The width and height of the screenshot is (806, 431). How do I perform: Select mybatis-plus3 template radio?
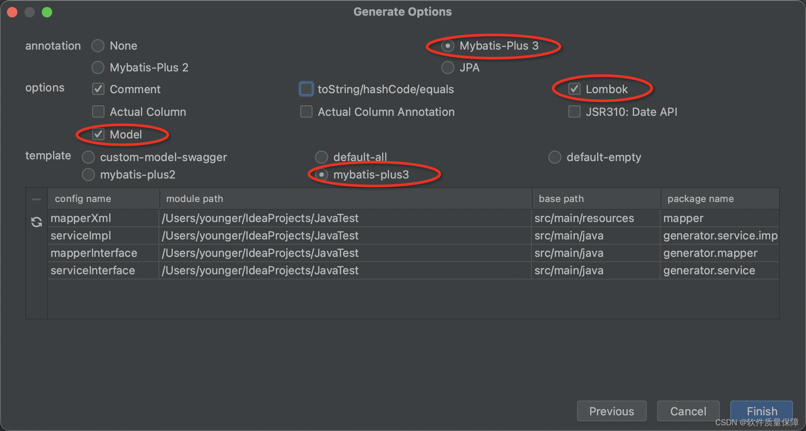(x=322, y=175)
